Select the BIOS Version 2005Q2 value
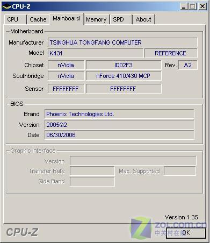Screen dimensions: 210x243 click(119, 125)
